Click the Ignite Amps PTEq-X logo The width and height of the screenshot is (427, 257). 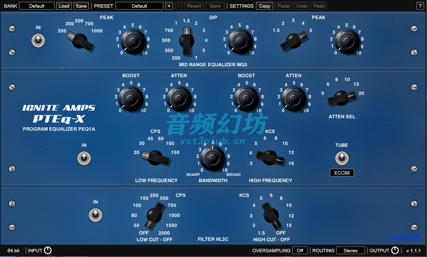59,113
